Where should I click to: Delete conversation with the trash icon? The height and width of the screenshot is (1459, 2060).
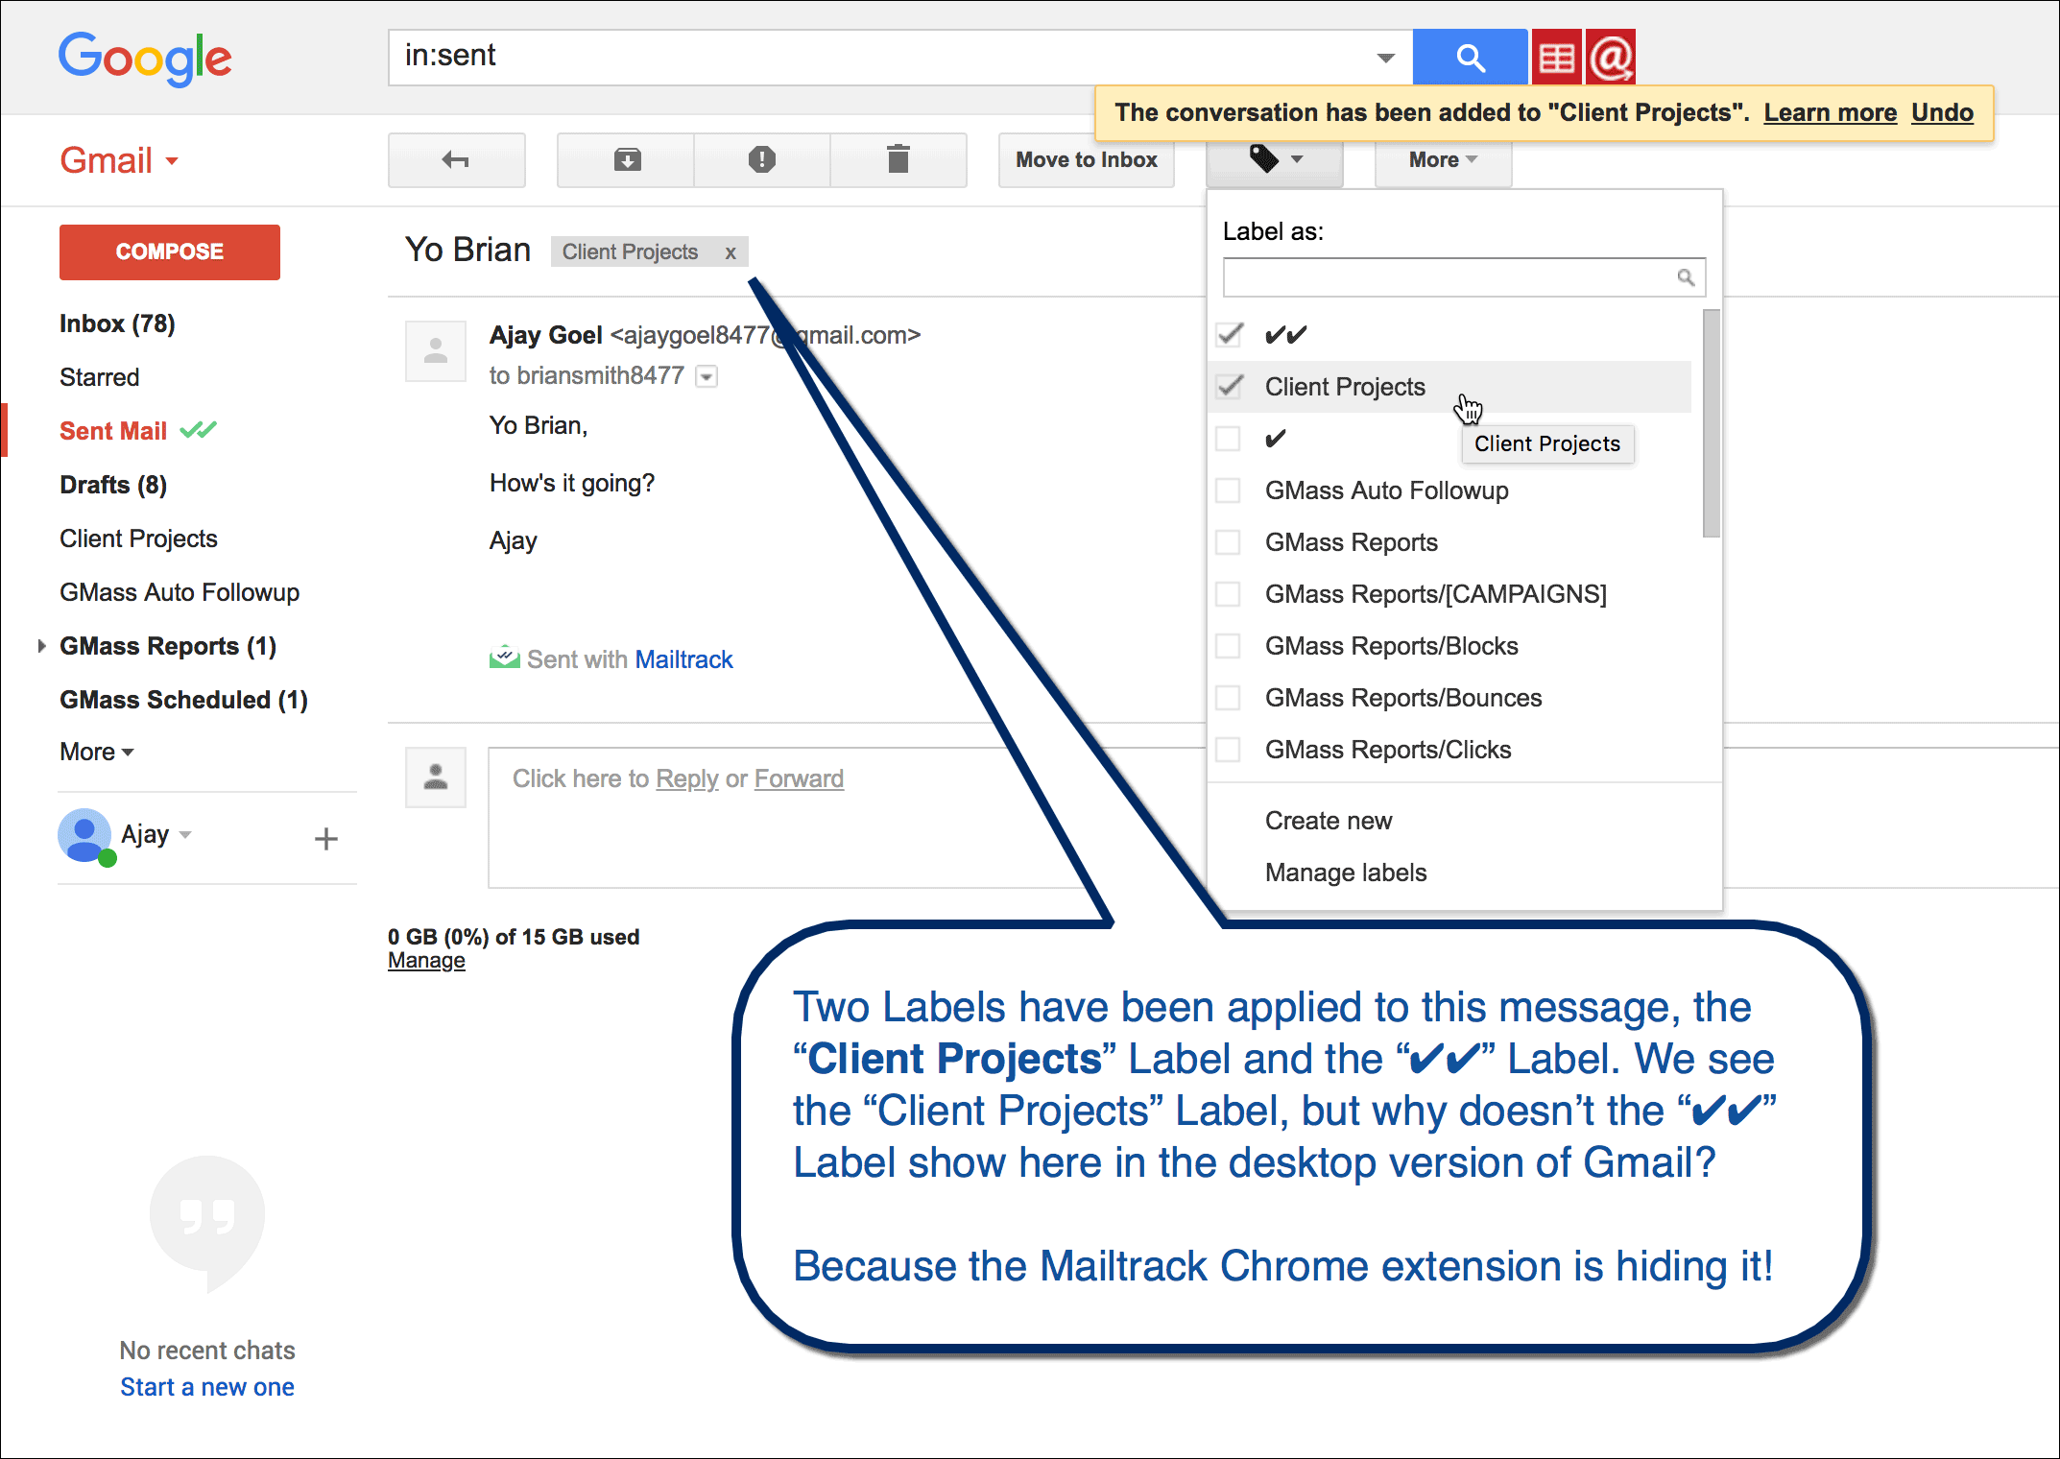coord(898,160)
